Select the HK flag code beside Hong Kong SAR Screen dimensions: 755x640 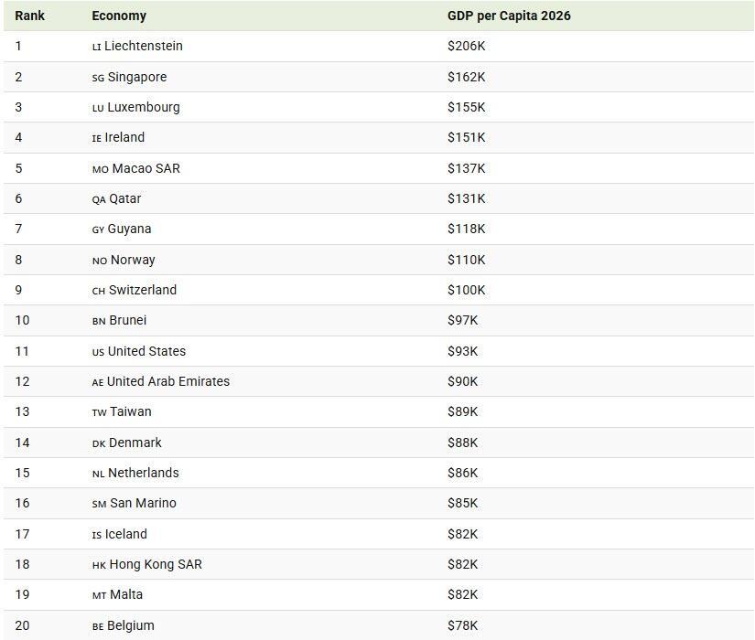coord(99,565)
